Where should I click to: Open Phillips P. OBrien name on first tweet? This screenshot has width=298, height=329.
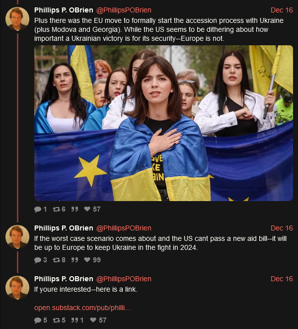(64, 10)
